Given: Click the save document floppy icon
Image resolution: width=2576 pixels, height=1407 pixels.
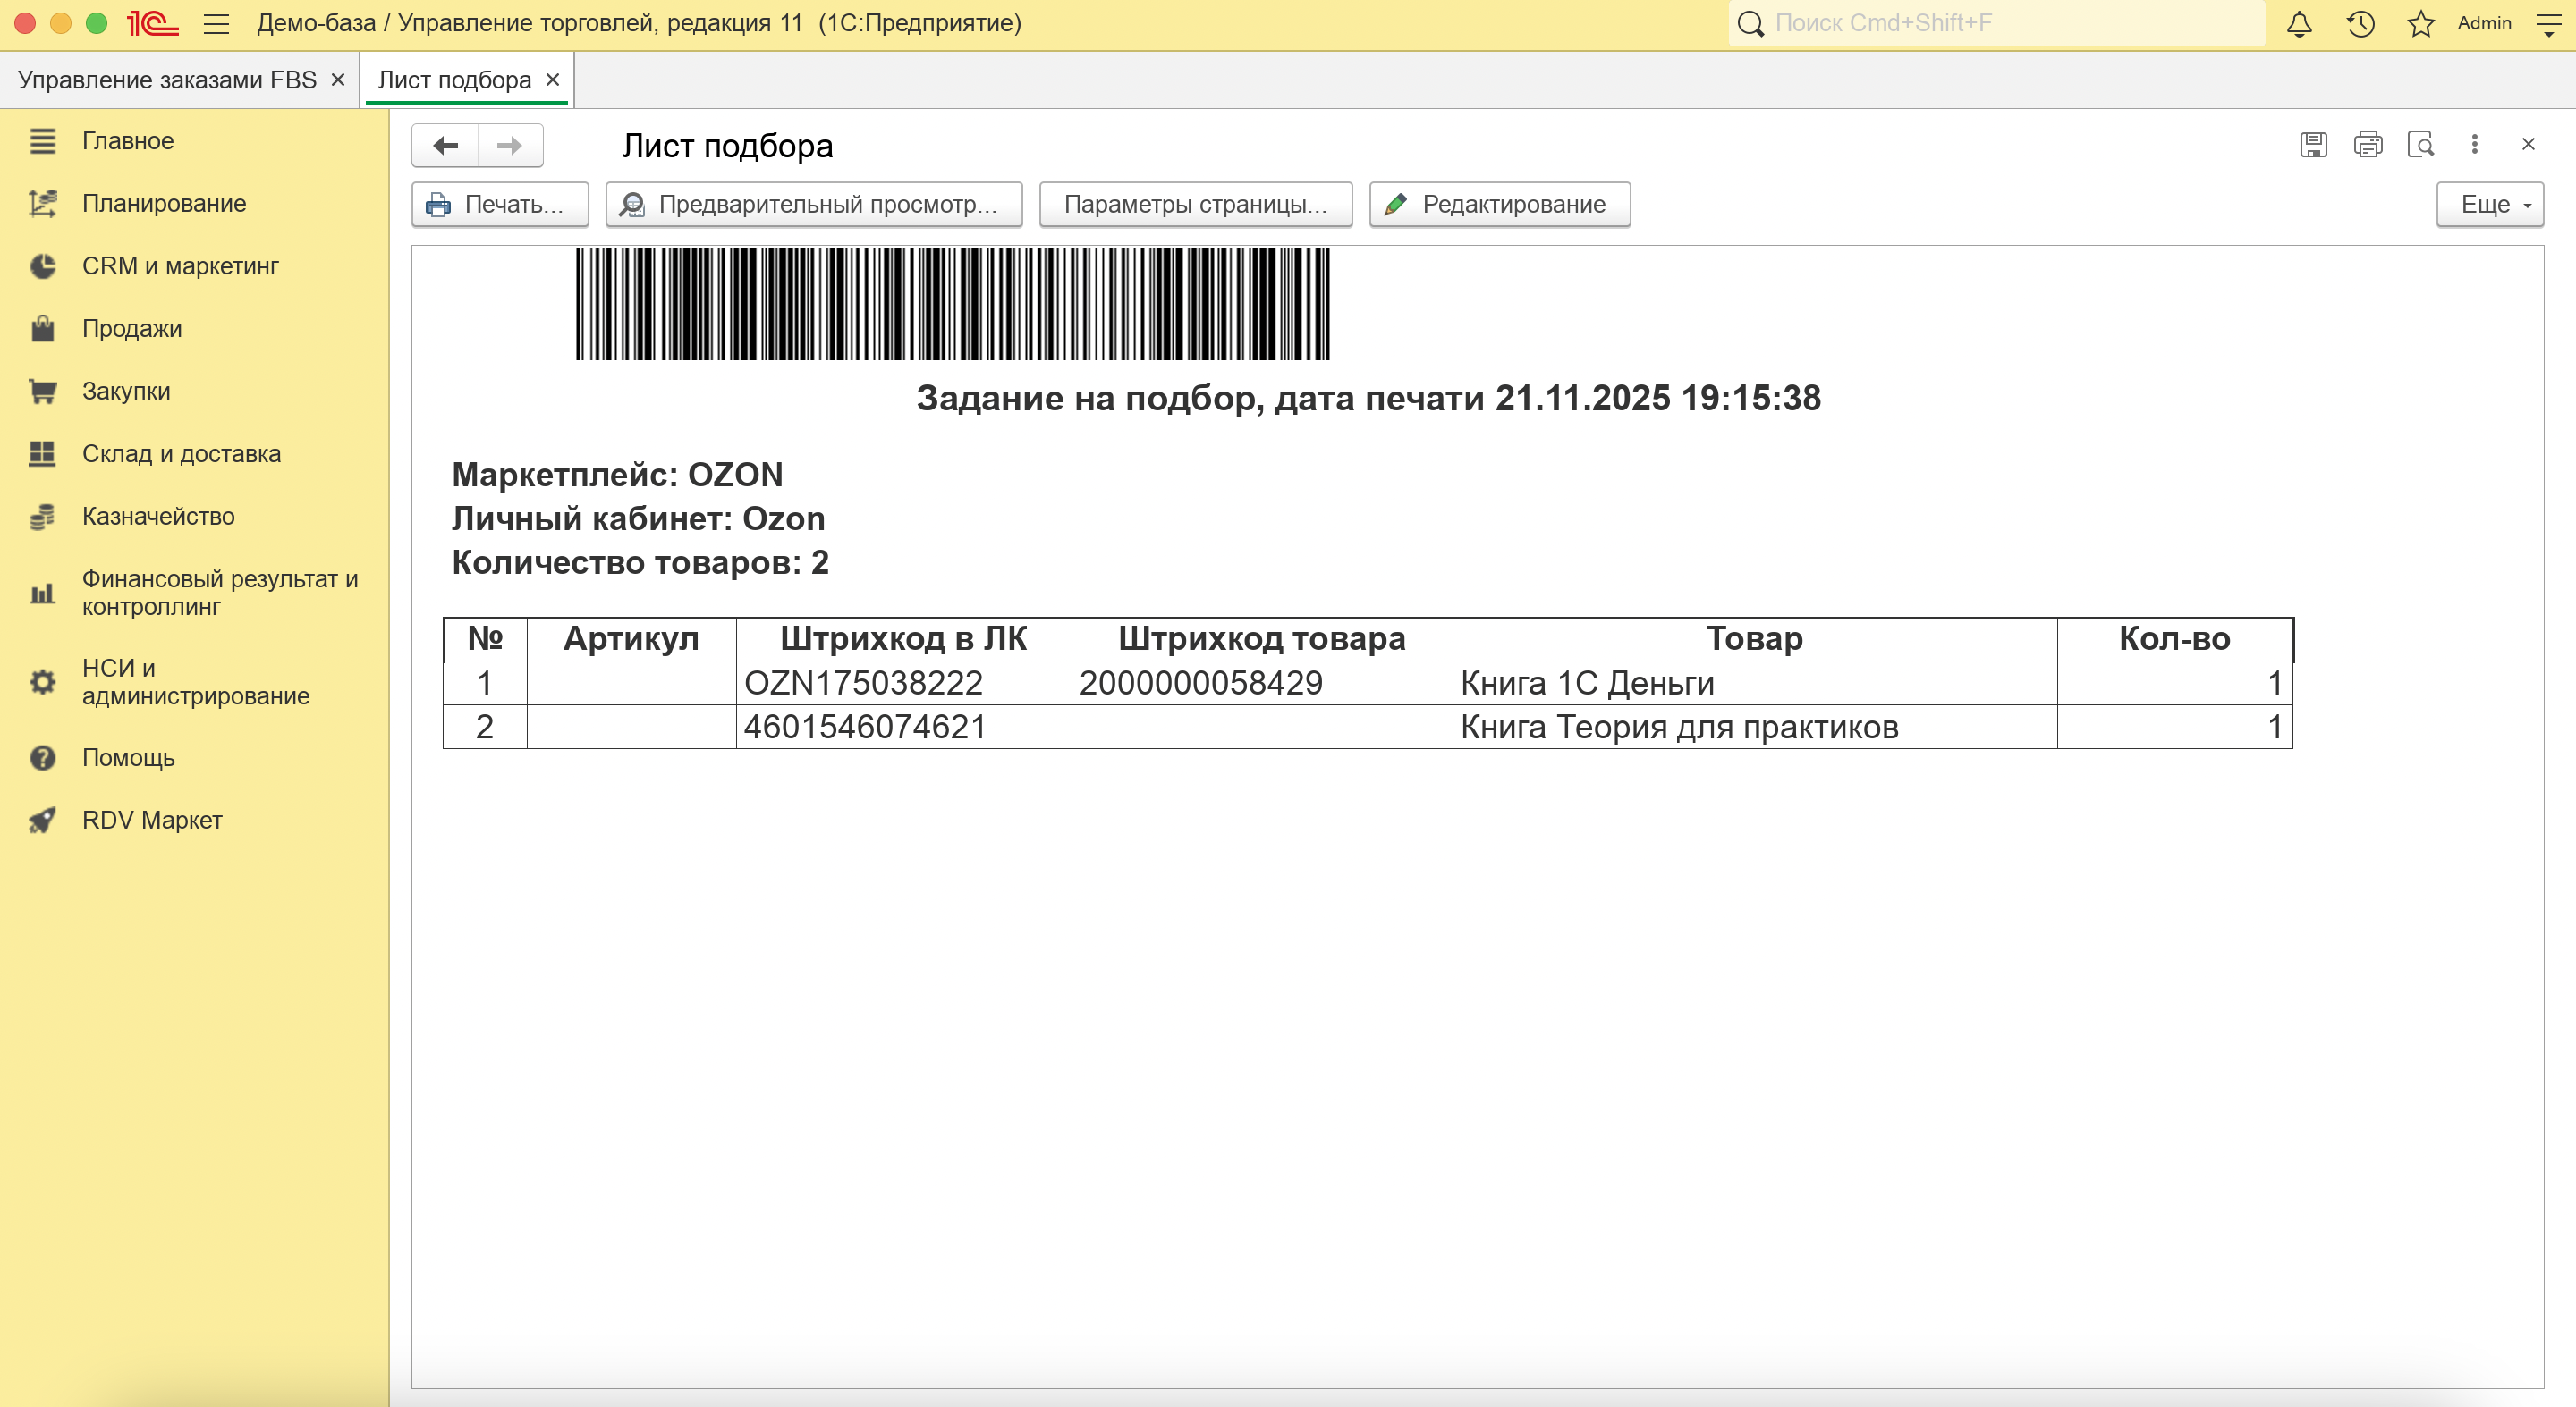Looking at the screenshot, I should click(x=2313, y=145).
